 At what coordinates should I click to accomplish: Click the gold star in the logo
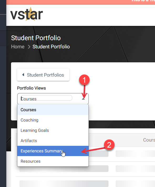tap(31, 13)
